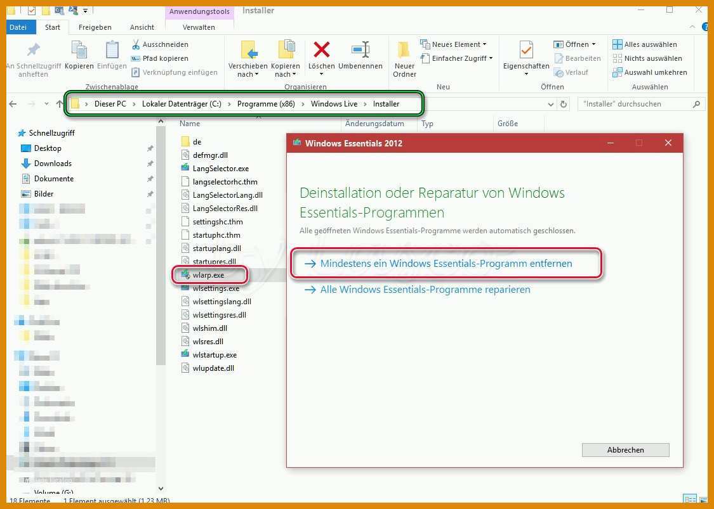Click Nichts auswählen
The height and width of the screenshot is (509, 714).
tap(647, 58)
